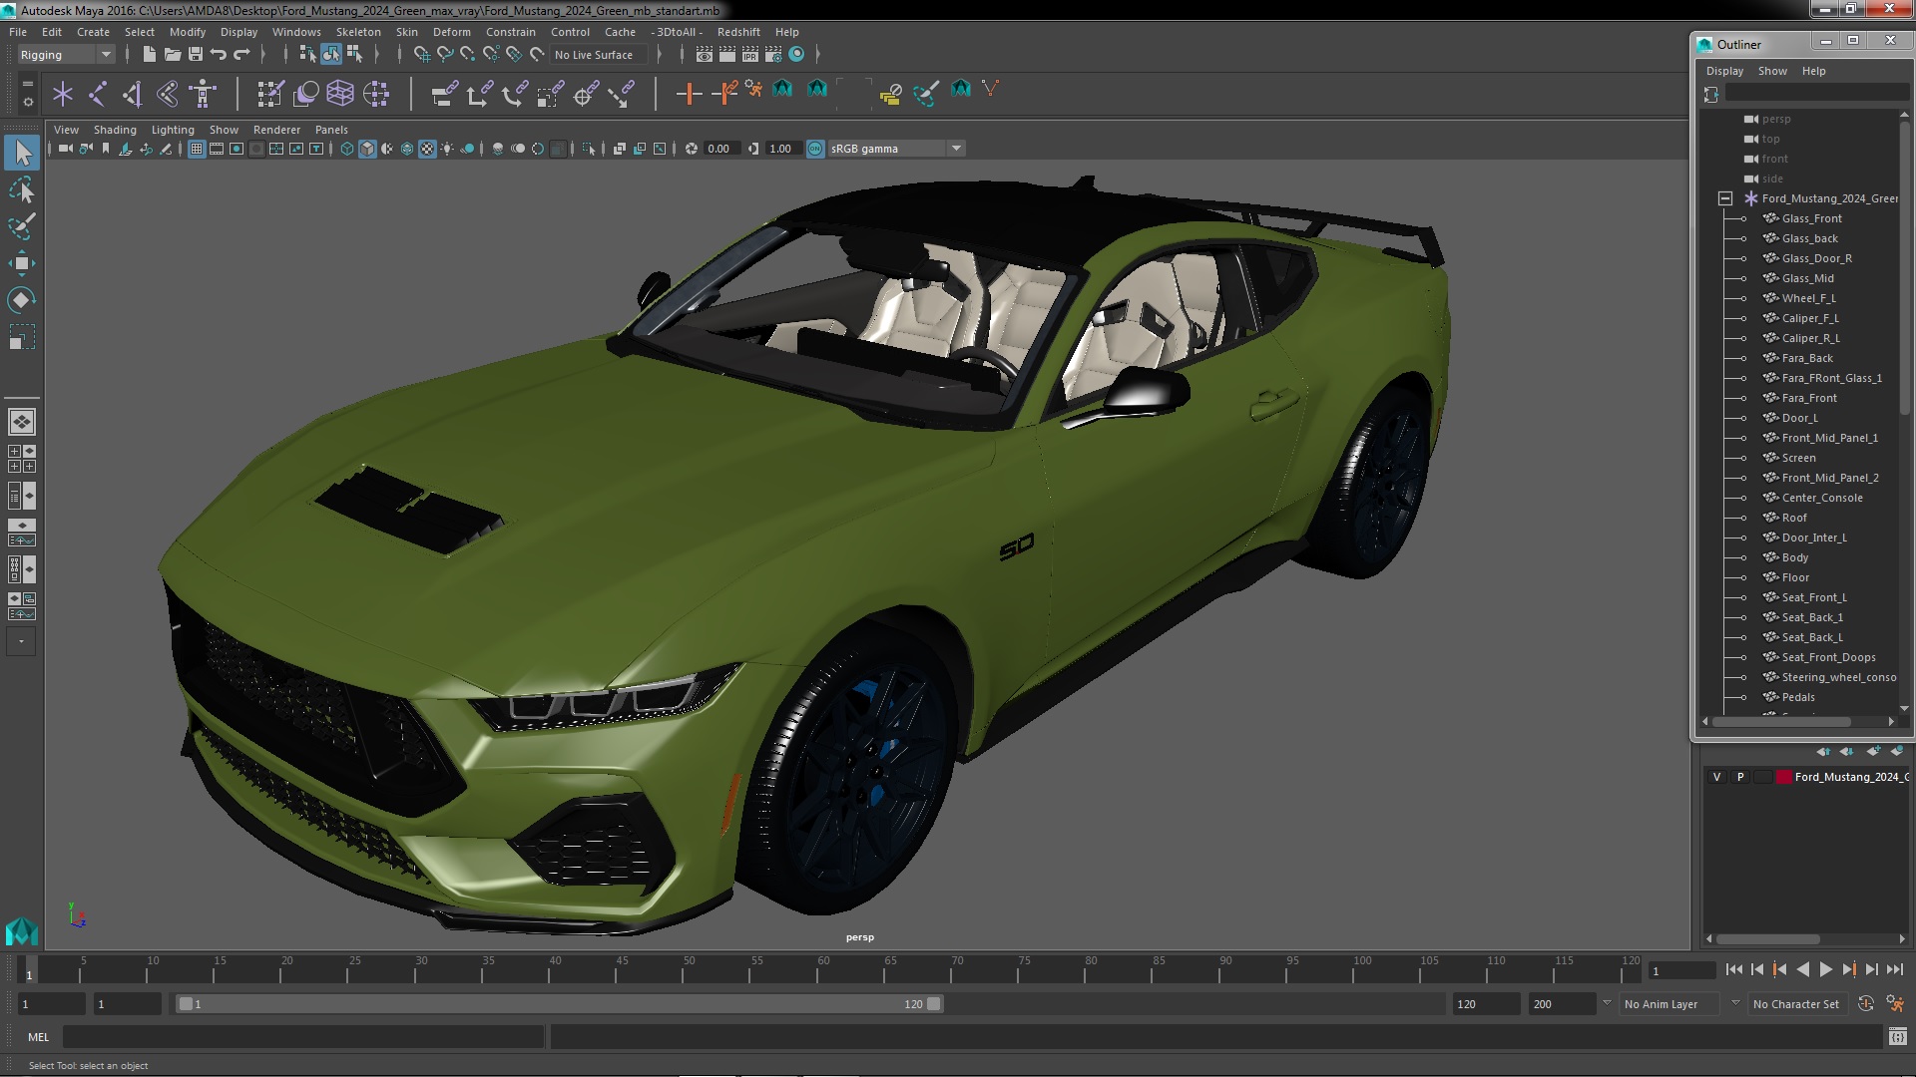
Task: Choose the Create IK Handle shelf tool
Action: [x=133, y=95]
